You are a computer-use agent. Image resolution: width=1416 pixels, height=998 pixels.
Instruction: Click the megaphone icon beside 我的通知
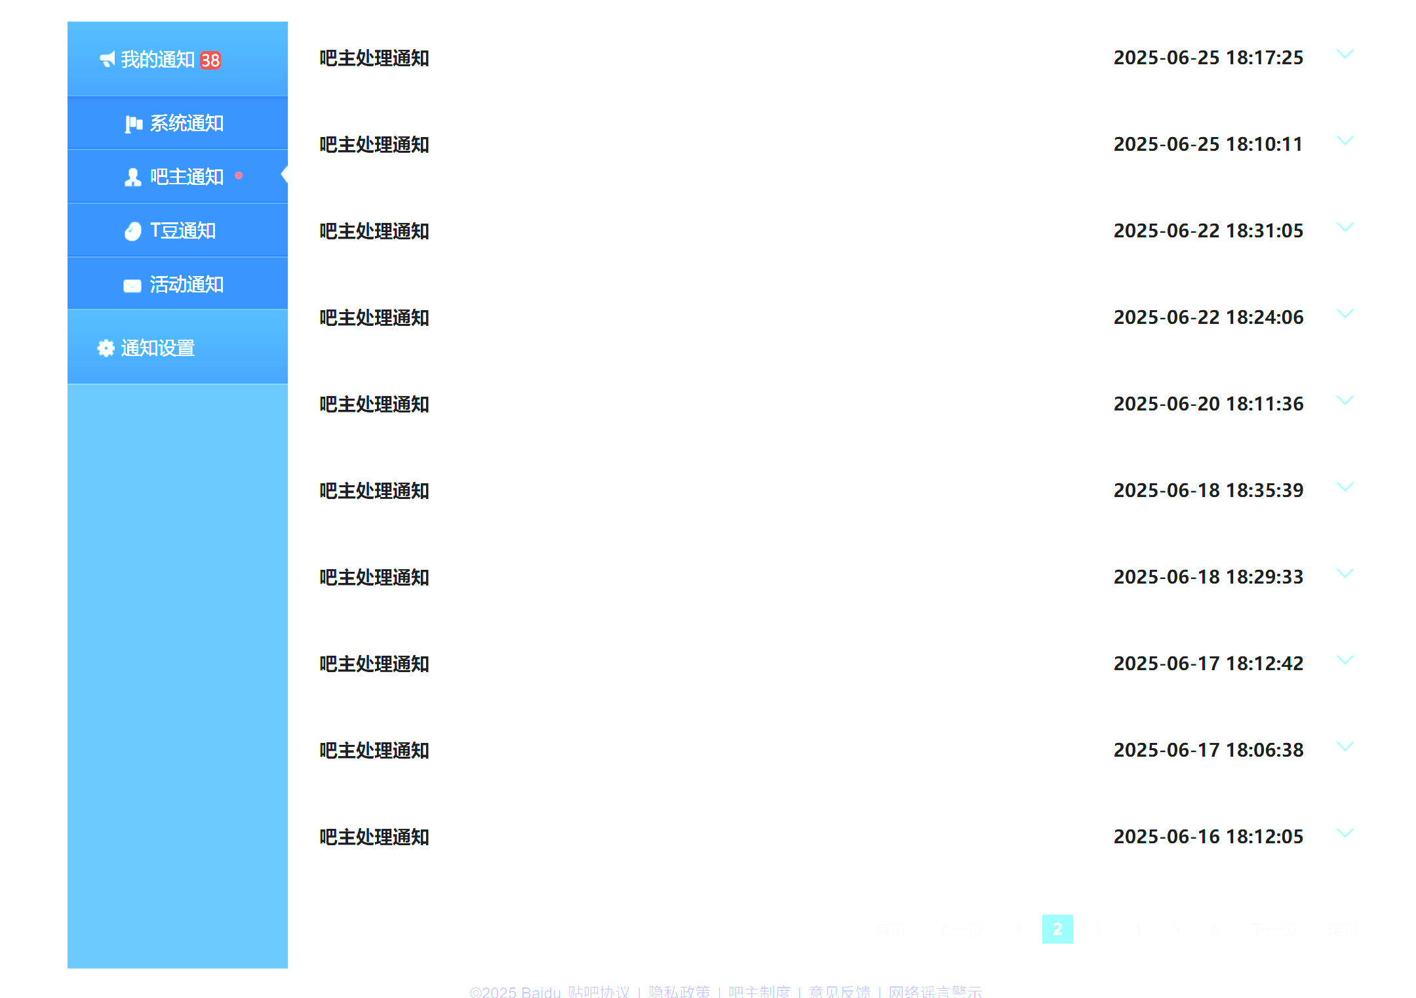pyautogui.click(x=108, y=60)
